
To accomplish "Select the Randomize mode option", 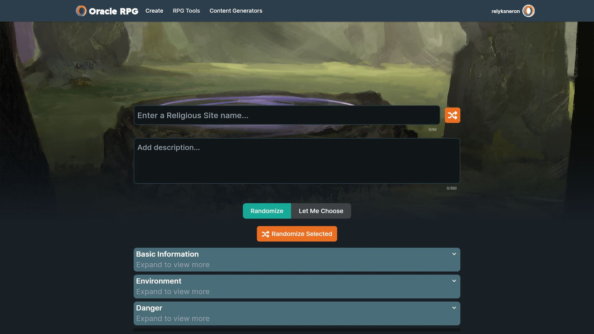I will 267,211.
